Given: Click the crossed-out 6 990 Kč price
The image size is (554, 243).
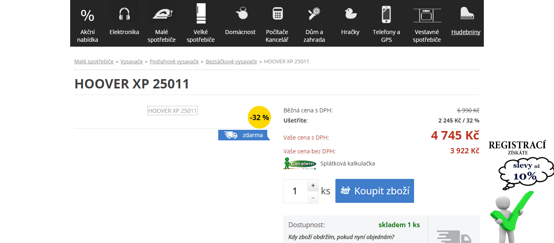Looking at the screenshot, I should 468,110.
